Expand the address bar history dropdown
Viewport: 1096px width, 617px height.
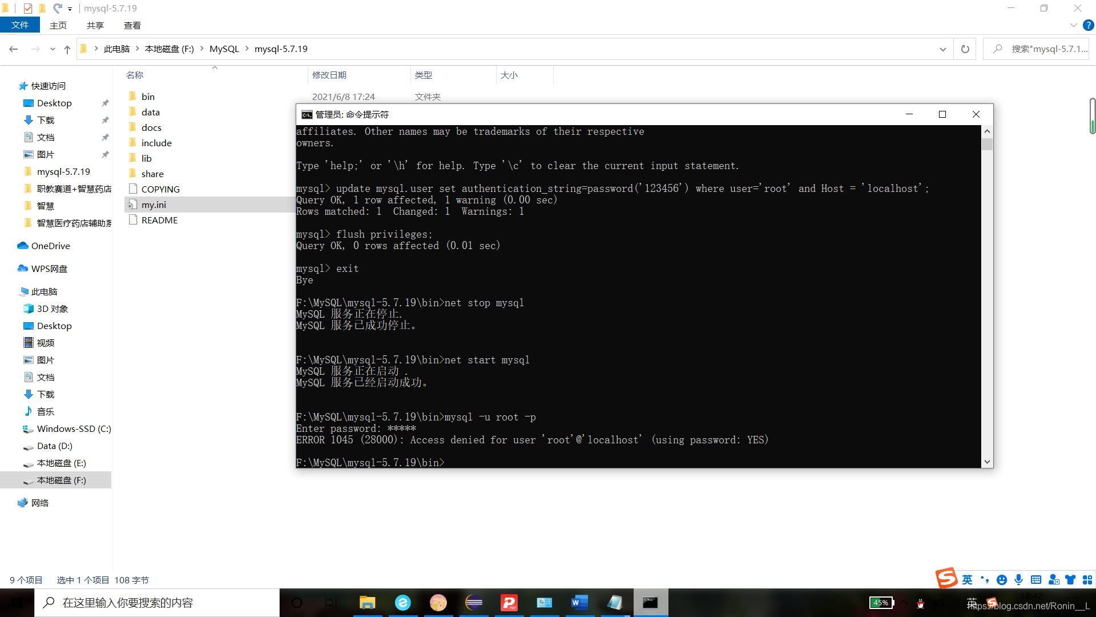[x=943, y=49]
